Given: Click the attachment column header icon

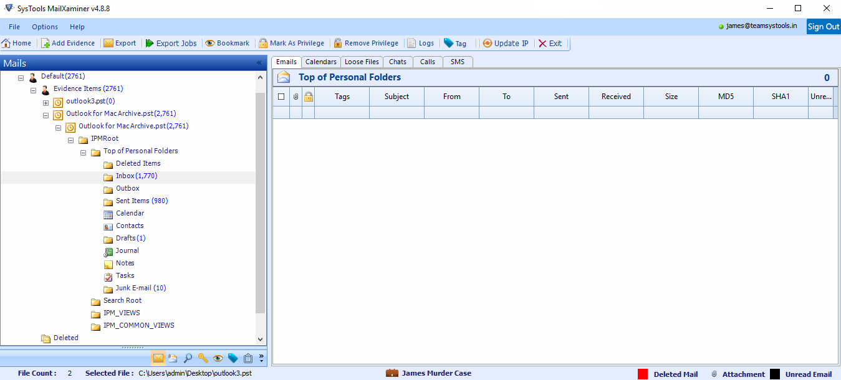Looking at the screenshot, I should [296, 97].
